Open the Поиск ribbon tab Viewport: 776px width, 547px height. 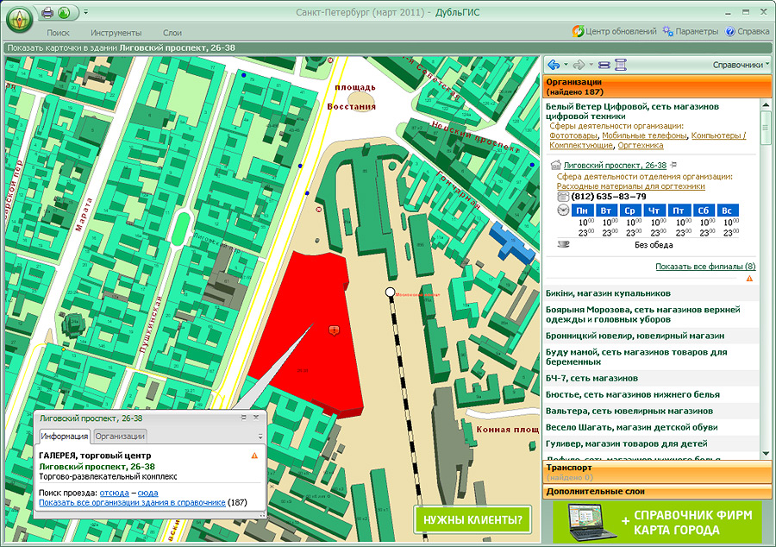[x=58, y=33]
